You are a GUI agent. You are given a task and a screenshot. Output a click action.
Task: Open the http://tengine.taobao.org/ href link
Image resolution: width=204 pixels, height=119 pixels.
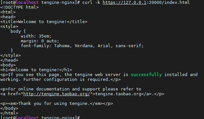click(x=57, y=94)
